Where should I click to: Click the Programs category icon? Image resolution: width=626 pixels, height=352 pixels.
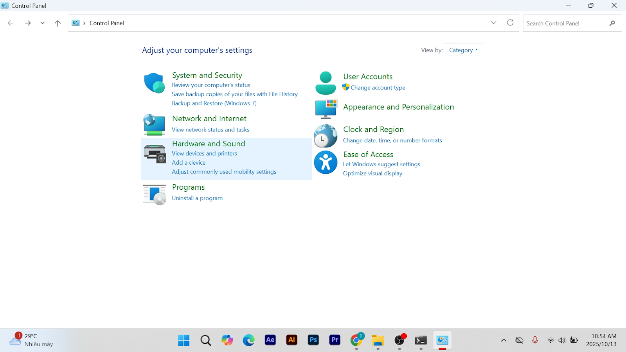[x=155, y=195]
